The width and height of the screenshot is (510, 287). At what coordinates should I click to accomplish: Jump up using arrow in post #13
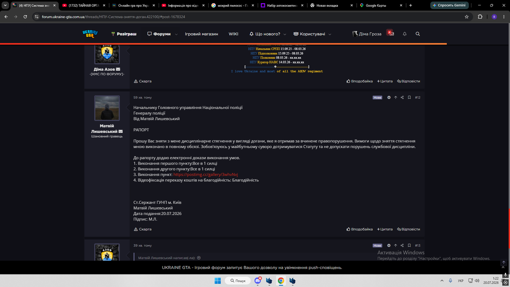[x=396, y=246]
